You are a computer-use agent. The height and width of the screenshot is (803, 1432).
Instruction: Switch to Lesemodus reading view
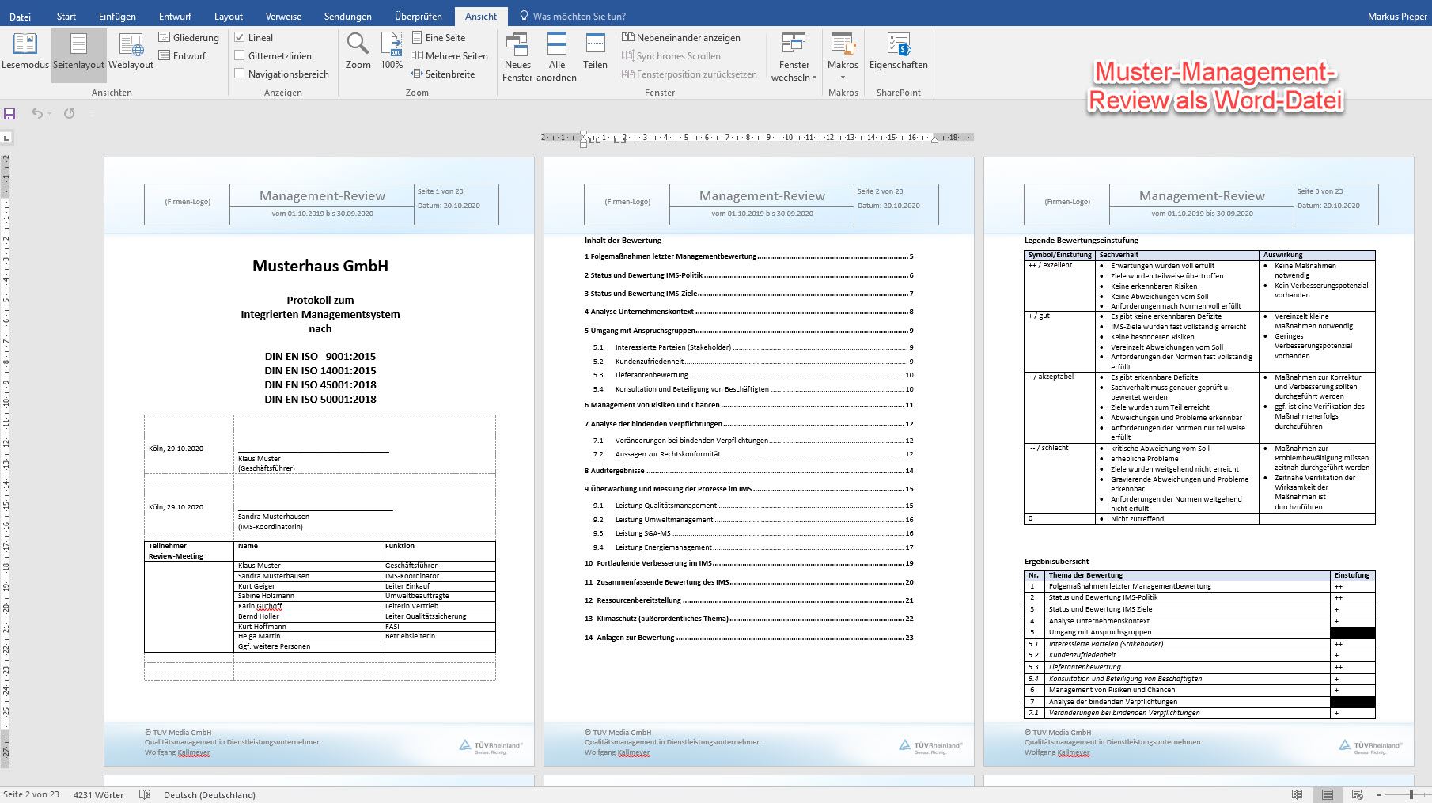click(25, 51)
